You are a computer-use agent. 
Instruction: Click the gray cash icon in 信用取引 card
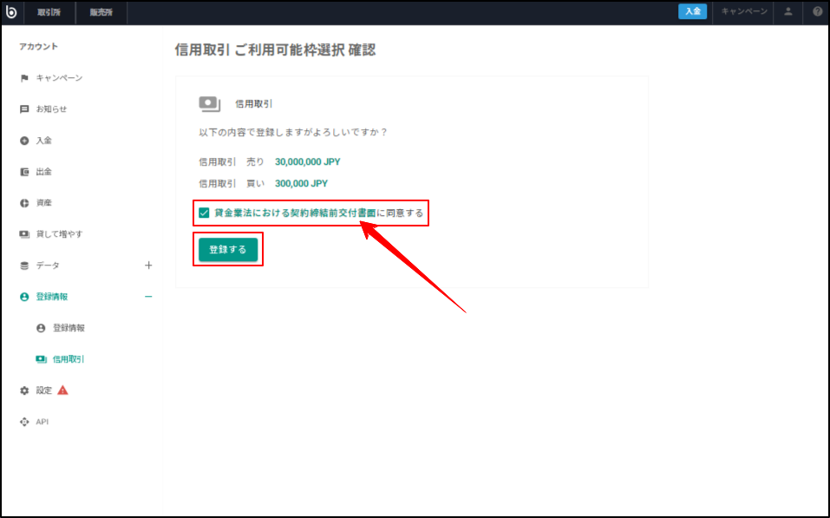[x=210, y=104]
